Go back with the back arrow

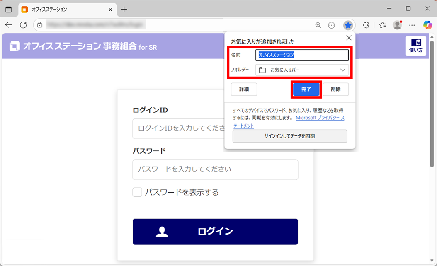tap(9, 25)
